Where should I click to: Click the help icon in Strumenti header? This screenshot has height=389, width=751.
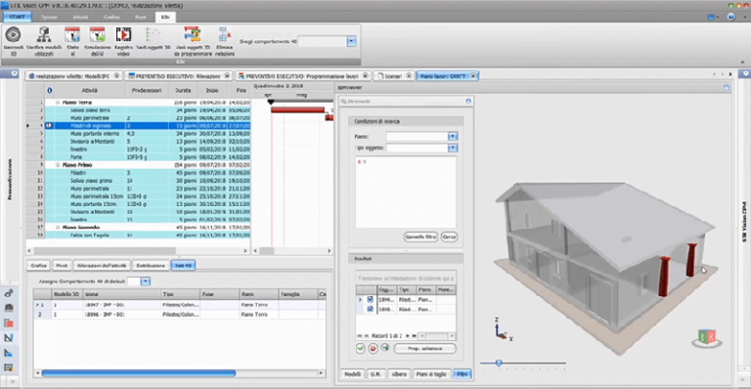[468, 101]
